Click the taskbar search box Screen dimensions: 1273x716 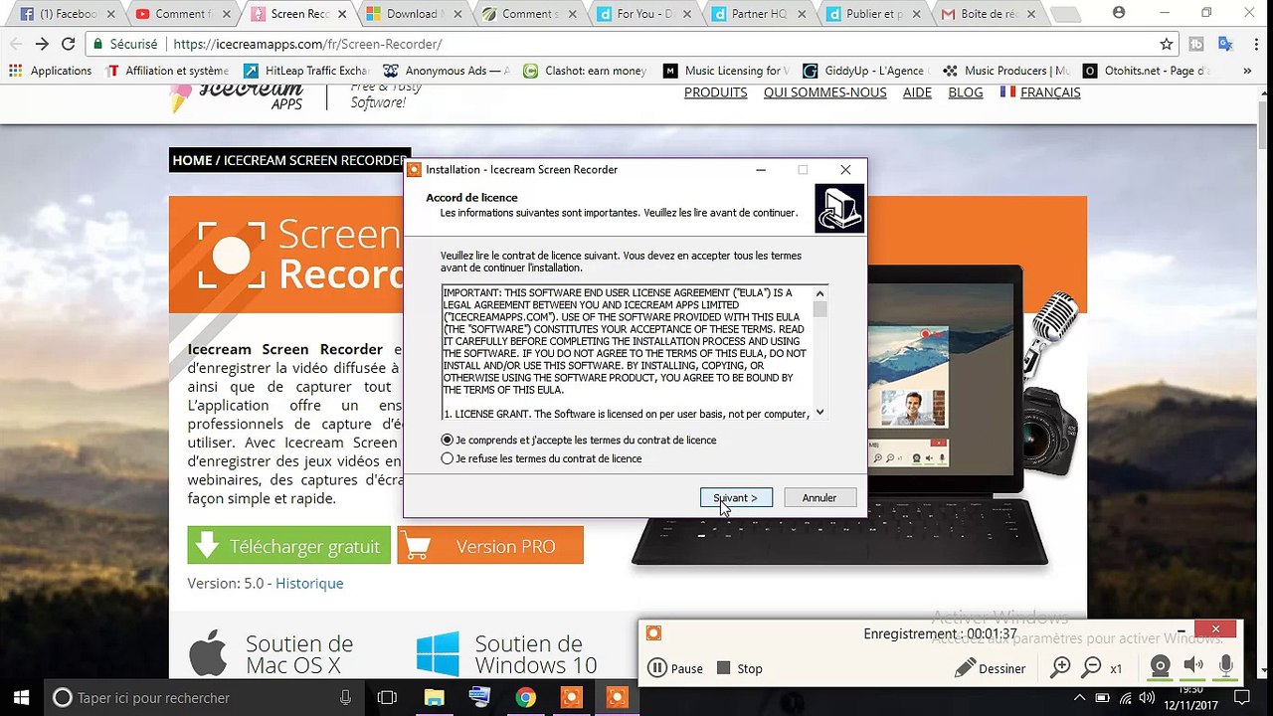(204, 697)
